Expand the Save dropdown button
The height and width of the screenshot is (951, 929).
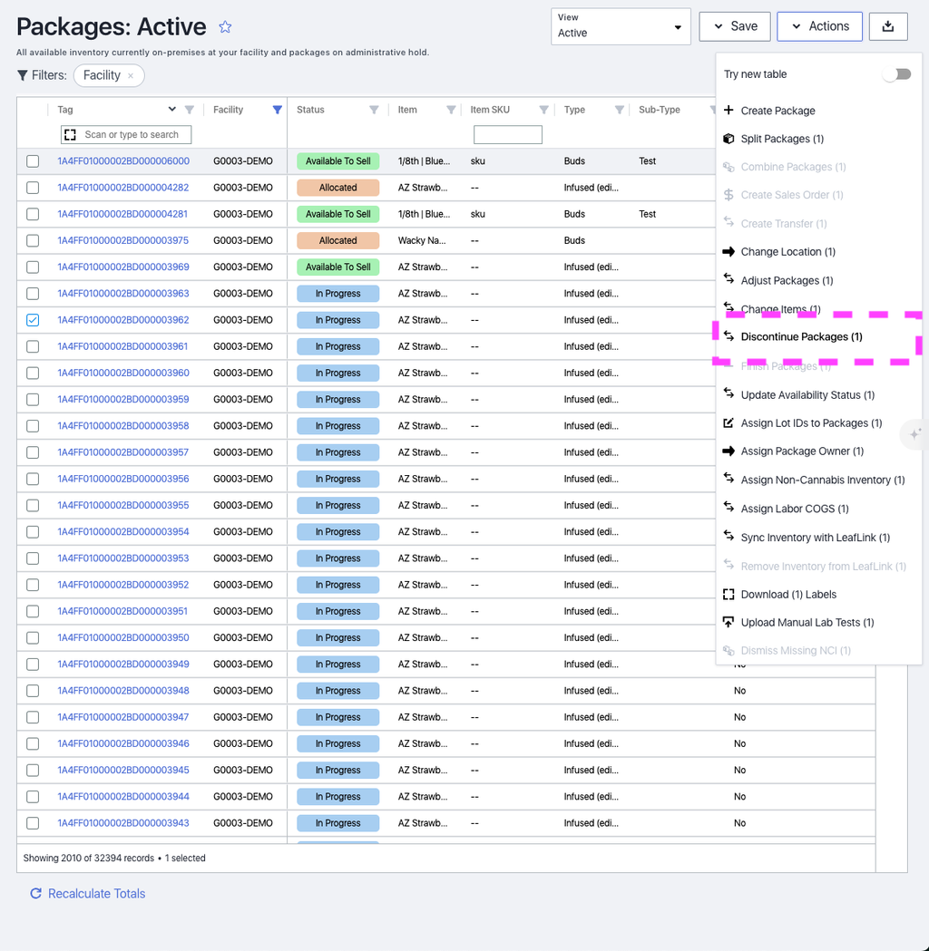click(x=735, y=26)
